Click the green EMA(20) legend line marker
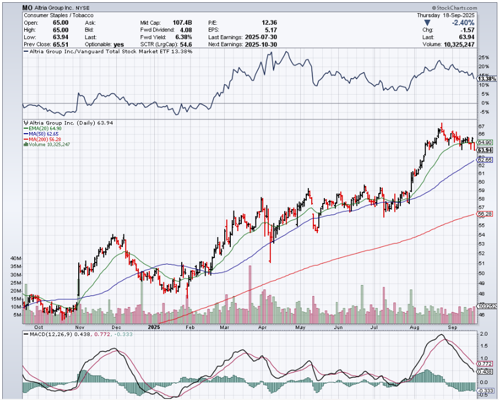Image resolution: width=499 pixels, height=400 pixels. point(26,128)
